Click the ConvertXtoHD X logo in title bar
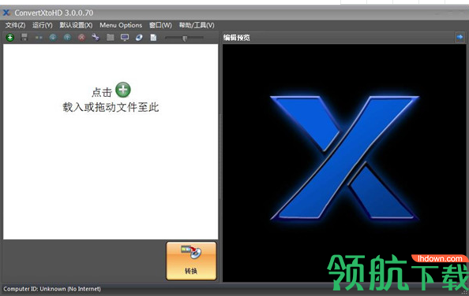 point(6,13)
